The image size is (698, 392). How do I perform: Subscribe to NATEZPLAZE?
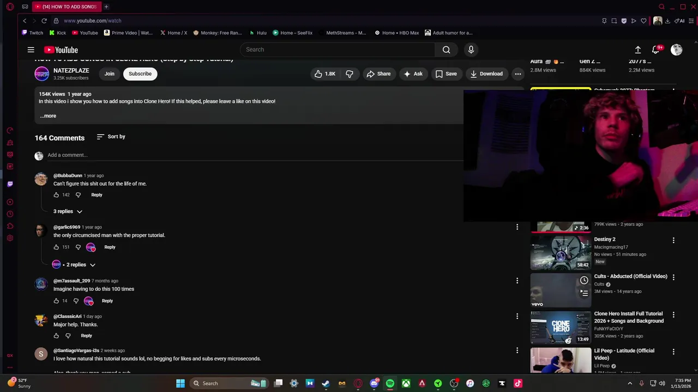coord(140,74)
